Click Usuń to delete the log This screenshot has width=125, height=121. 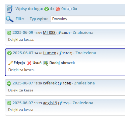pos(37,63)
